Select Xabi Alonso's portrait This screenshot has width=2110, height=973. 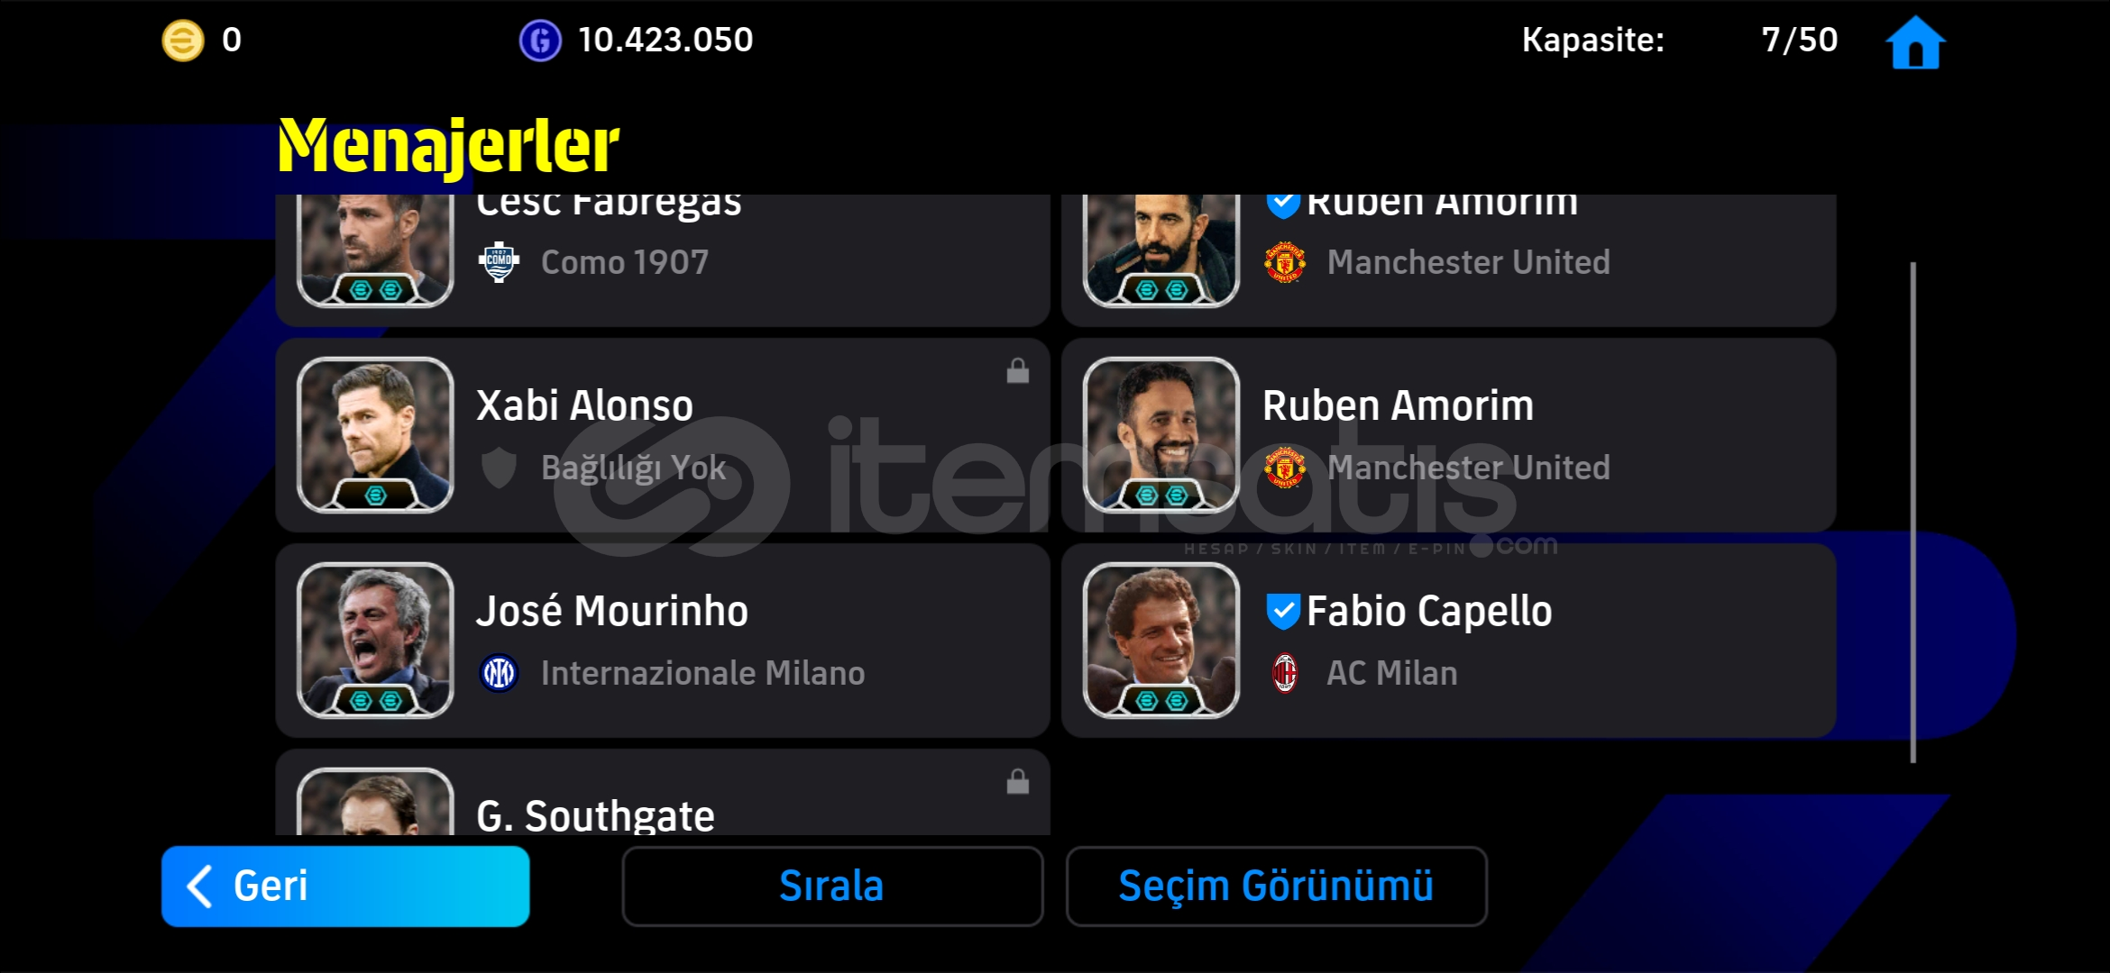coord(375,435)
